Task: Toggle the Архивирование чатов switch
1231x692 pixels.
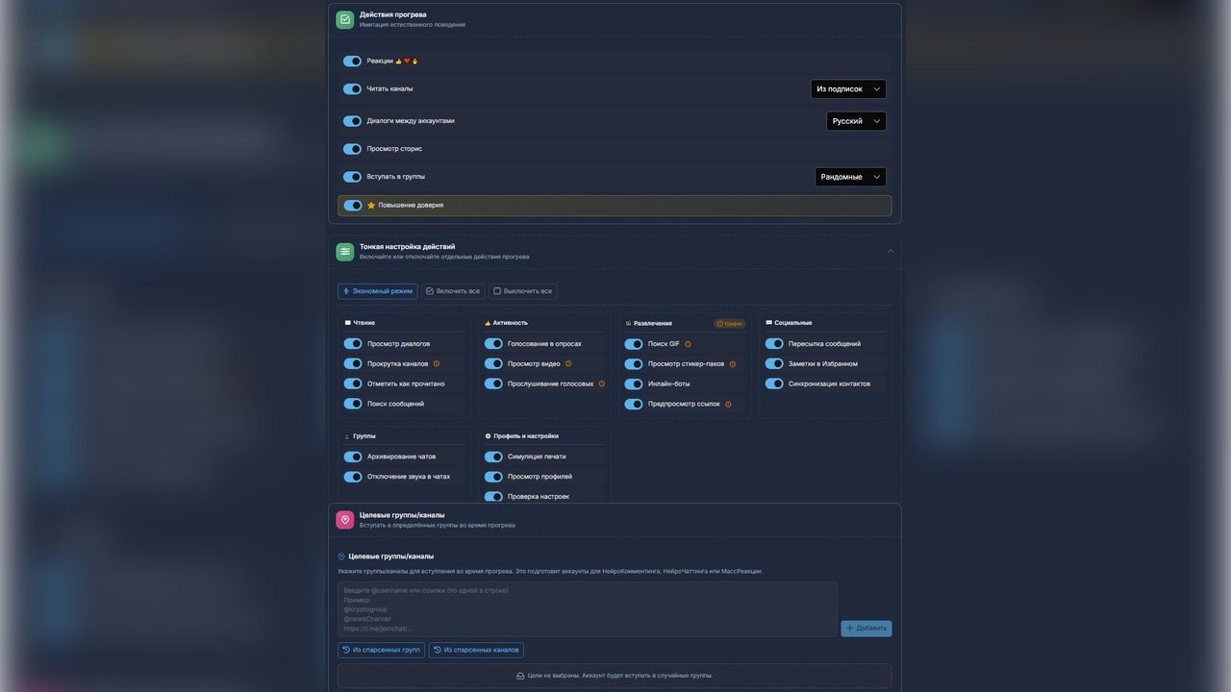Action: [353, 457]
